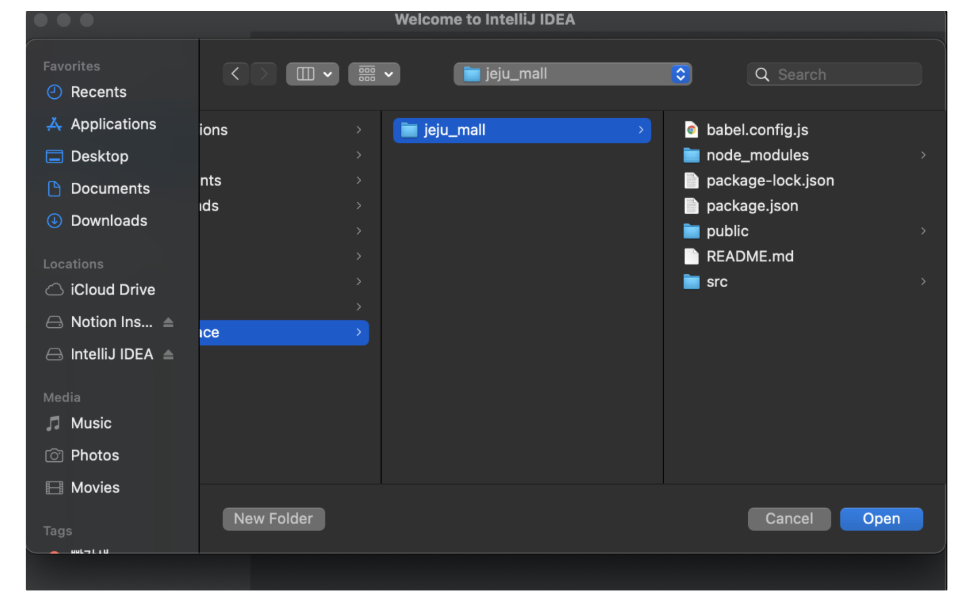965x604 pixels.
Task: Eject the IntelliJ IDEA volume
Action: pos(169,354)
